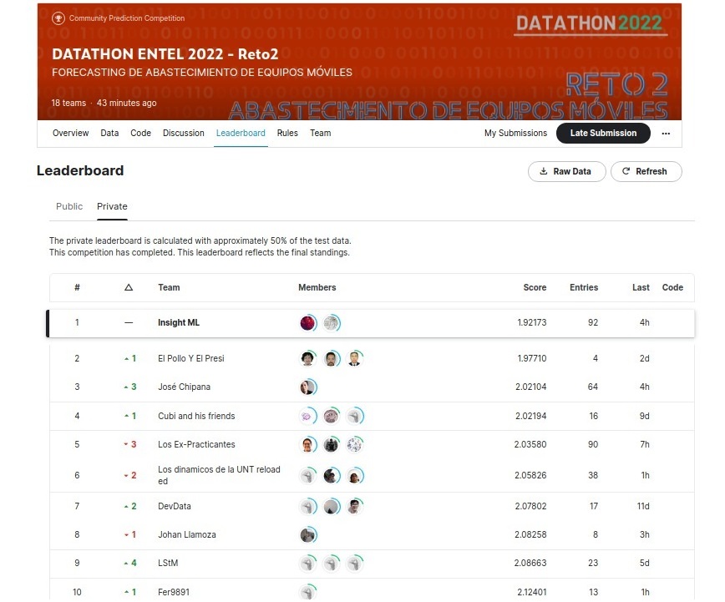
Task: Click the El Pollo Y El Presi team name
Action: 191,359
